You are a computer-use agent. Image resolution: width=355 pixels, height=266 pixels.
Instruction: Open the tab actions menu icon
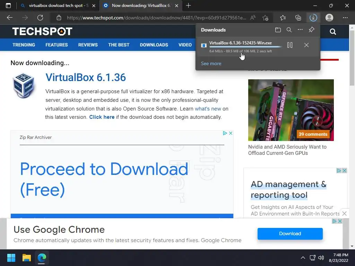[8, 6]
